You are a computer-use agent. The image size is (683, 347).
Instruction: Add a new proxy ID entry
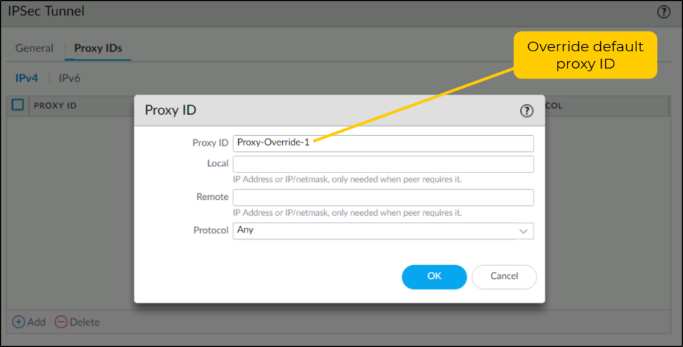(29, 322)
